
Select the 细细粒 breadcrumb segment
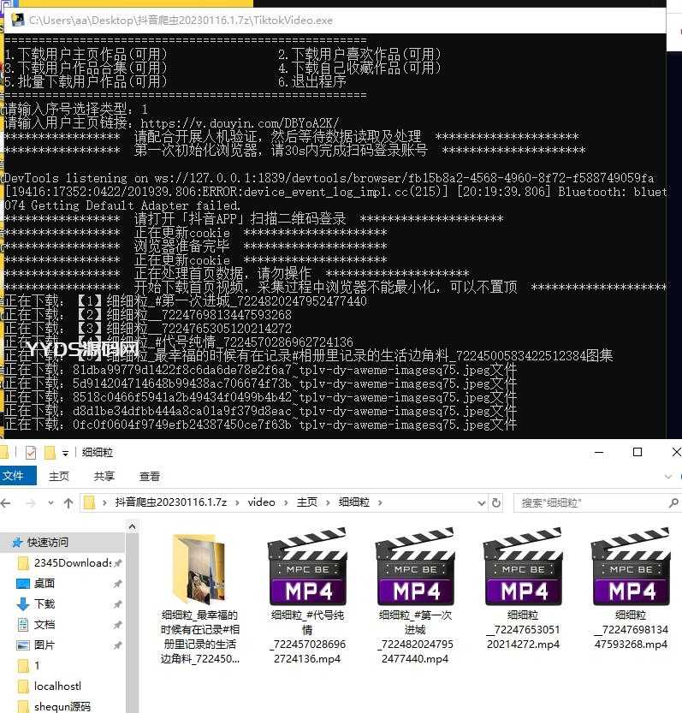[x=354, y=502]
